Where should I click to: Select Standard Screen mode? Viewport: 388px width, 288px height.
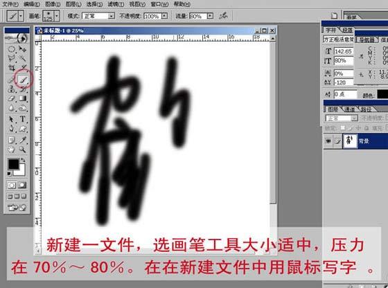tap(10, 197)
